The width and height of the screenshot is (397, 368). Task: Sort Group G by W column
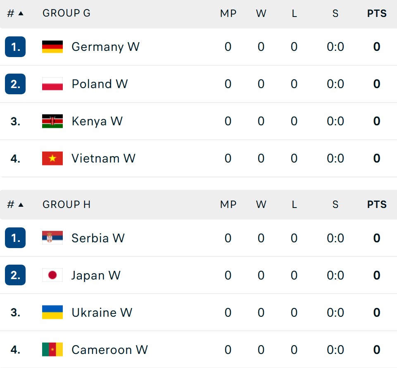(x=261, y=13)
